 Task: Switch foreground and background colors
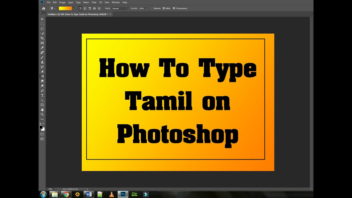click(43, 124)
